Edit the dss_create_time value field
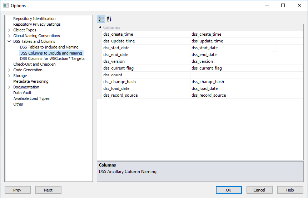The height and width of the screenshot is (199, 308). pyautogui.click(x=247, y=34)
